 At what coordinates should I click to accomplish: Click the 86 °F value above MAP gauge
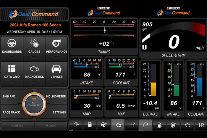coord(87,75)
